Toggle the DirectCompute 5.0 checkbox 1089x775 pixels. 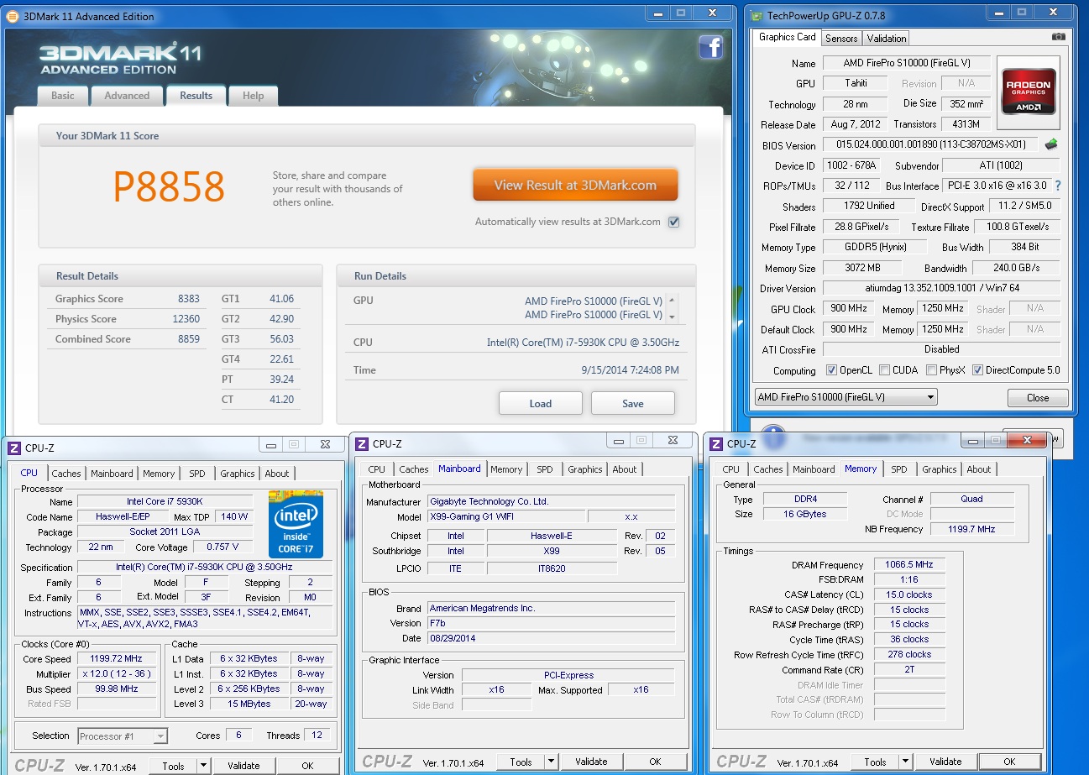tap(977, 370)
